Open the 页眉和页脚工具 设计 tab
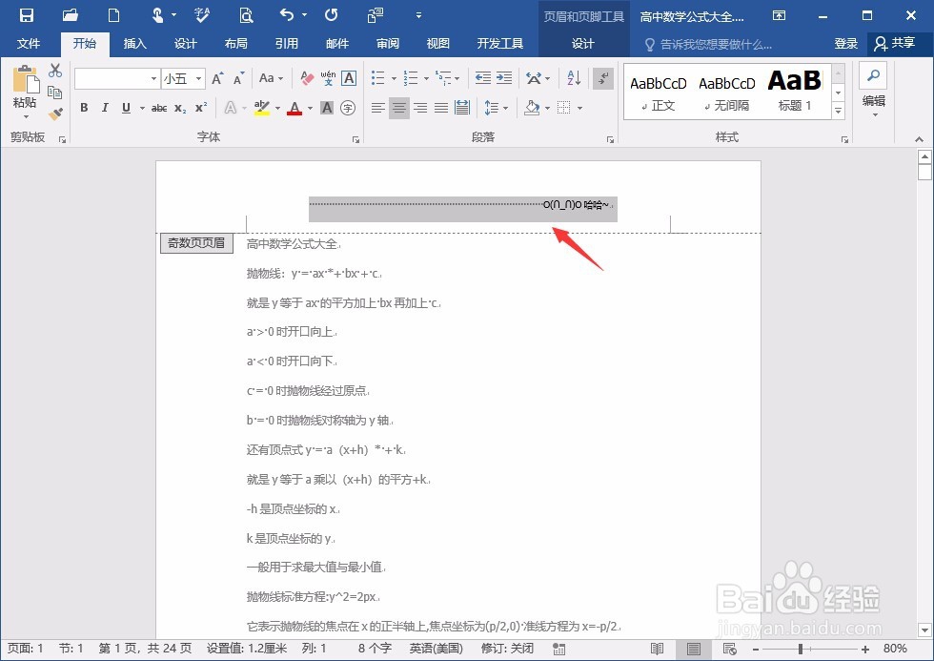 pyautogui.click(x=582, y=44)
